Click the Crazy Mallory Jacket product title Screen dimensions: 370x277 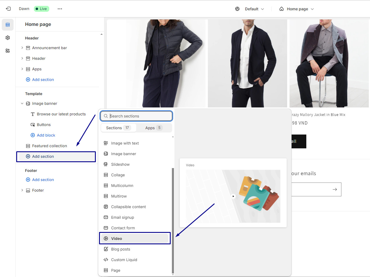click(x=318, y=115)
